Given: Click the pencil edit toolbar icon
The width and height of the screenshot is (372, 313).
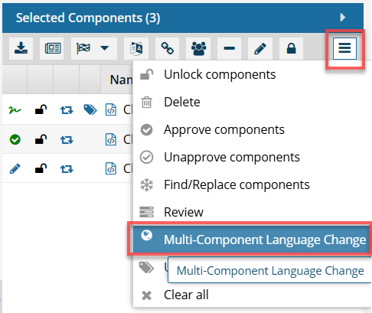Looking at the screenshot, I should [260, 48].
